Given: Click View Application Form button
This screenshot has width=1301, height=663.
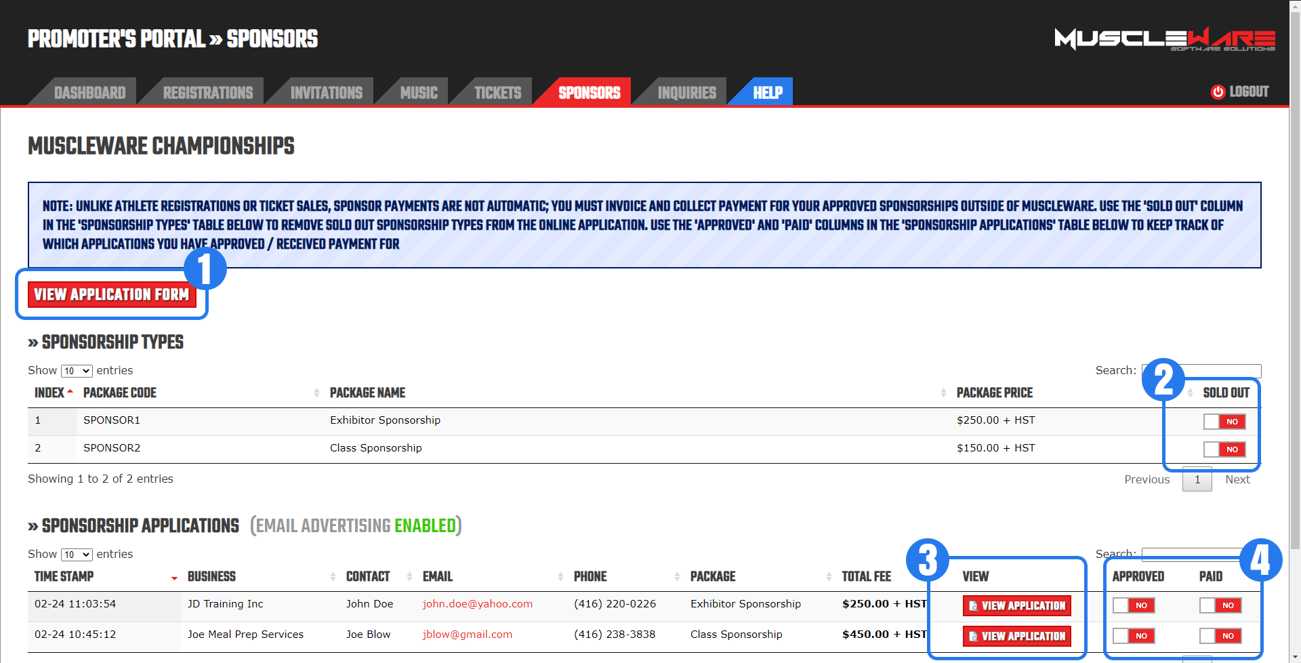Looking at the screenshot, I should point(112,295).
